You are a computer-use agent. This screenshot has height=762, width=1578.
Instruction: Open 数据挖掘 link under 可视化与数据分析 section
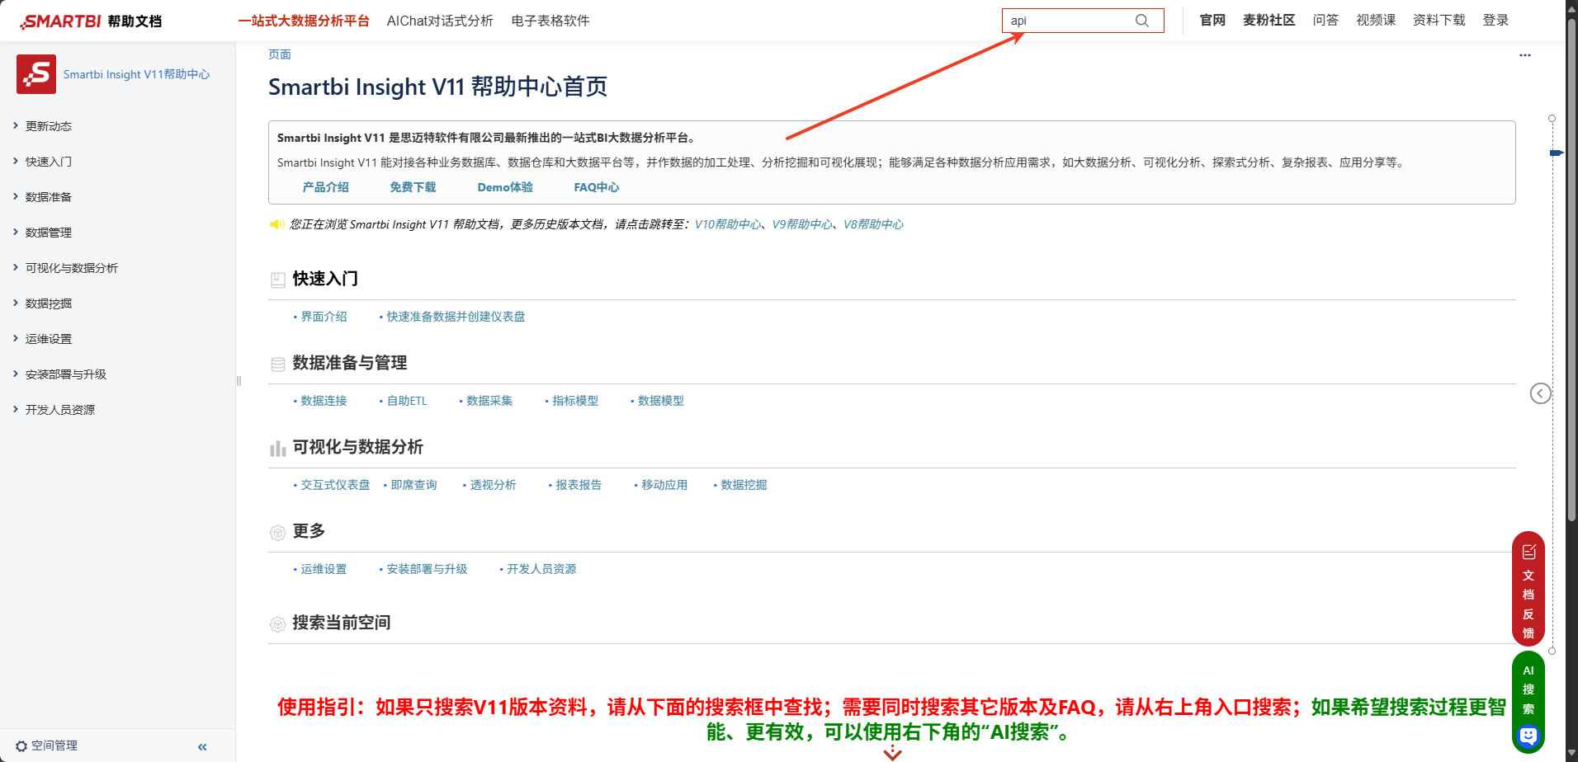pos(744,485)
